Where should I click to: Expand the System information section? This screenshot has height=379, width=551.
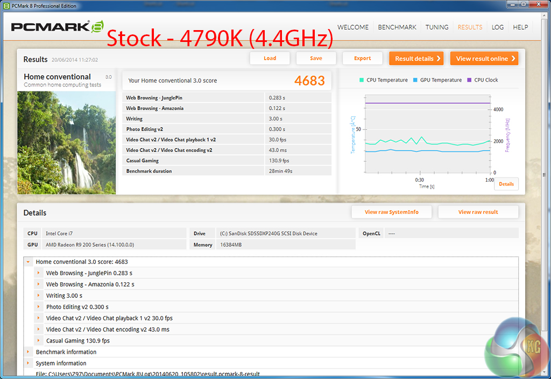(x=28, y=363)
